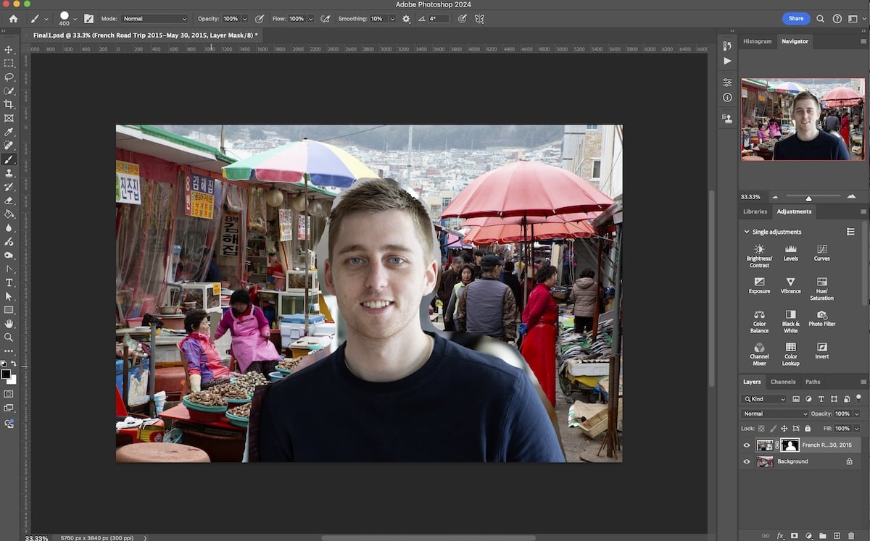The width and height of the screenshot is (870, 541).
Task: Pick the Zoom tool
Action: click(9, 337)
